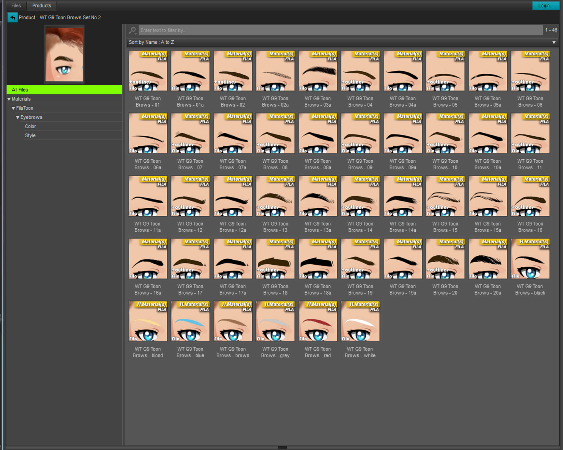Select WT G9 Toon Brows - 14 thumbnail
The height and width of the screenshot is (450, 563).
360,196
